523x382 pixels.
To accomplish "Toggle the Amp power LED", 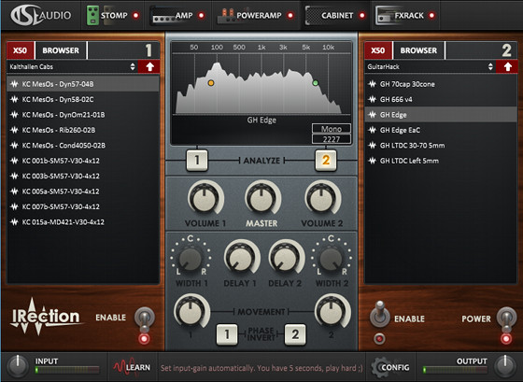I will 201,15.
